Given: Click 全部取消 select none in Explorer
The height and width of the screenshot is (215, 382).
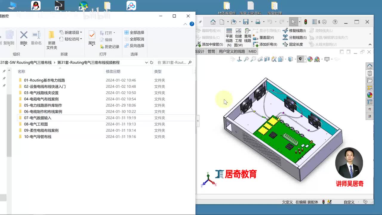Looking at the screenshot, I should pos(134,39).
